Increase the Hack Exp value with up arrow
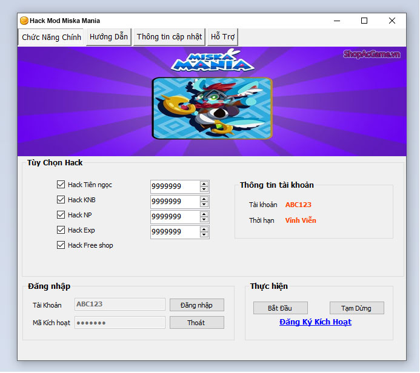The height and width of the screenshot is (373, 420). [204, 229]
